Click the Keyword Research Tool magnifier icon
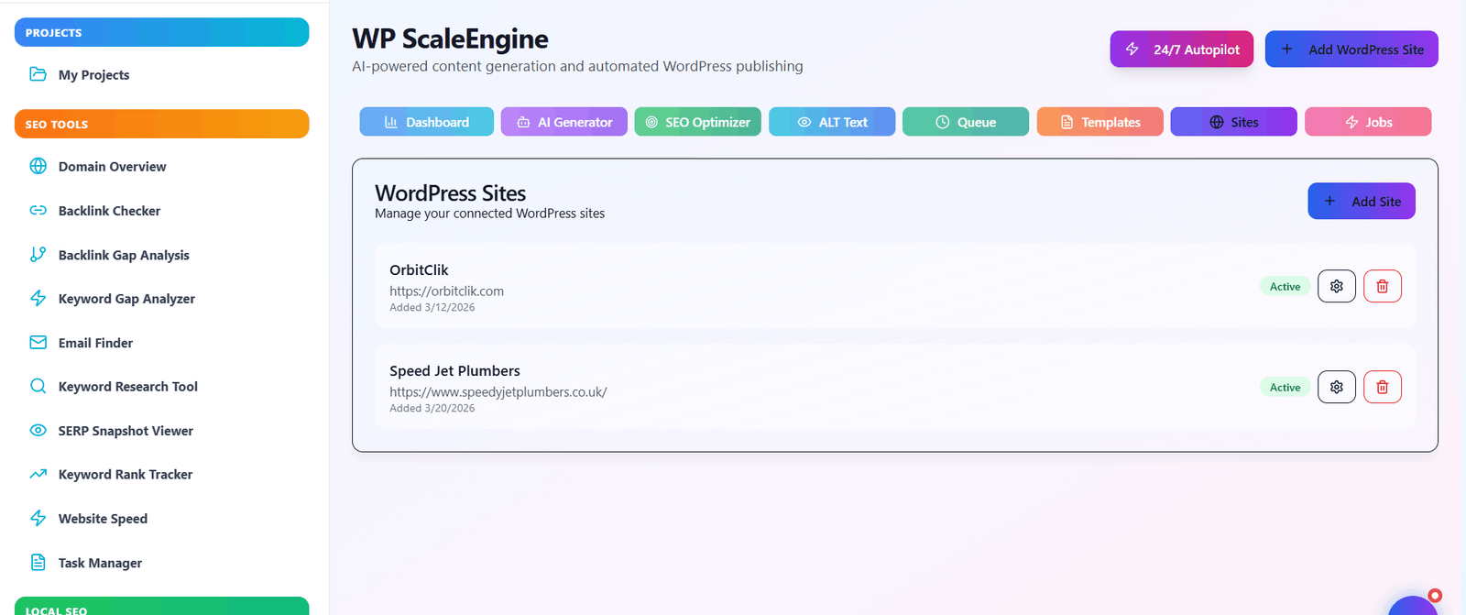 click(x=38, y=387)
